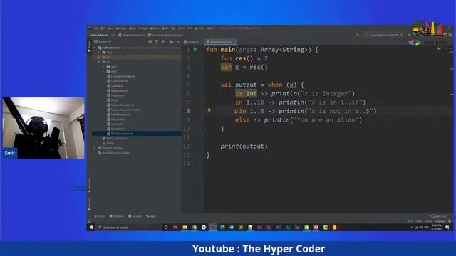456x256 pixels.
Task: Click the Kotlin_tutorial breadcrumb in navigation bar
Action: coord(98,35)
